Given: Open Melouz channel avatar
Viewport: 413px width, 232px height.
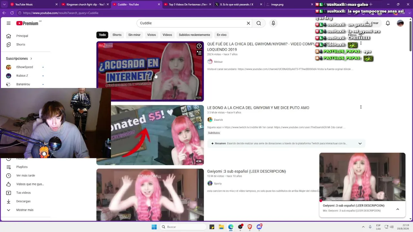Looking at the screenshot, I should coord(210,62).
